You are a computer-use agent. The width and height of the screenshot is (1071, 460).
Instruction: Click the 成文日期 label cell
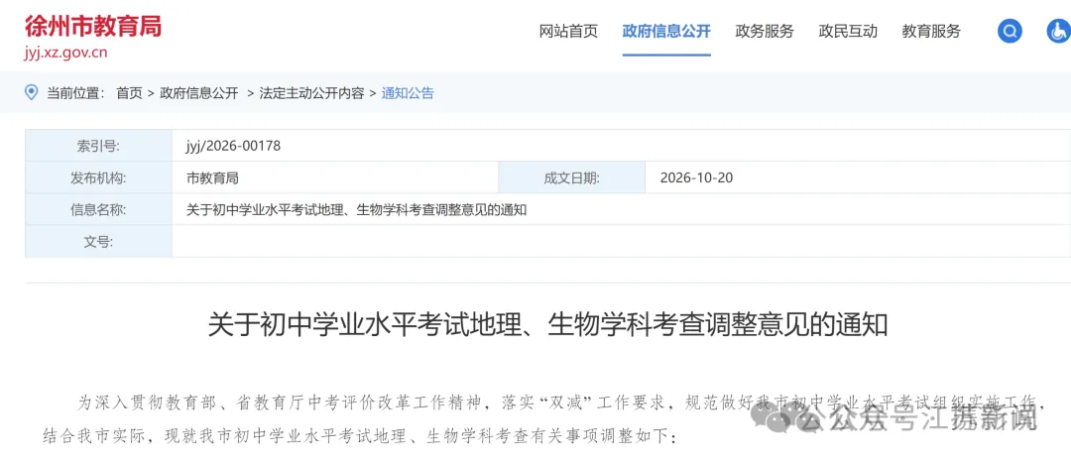pos(572,177)
